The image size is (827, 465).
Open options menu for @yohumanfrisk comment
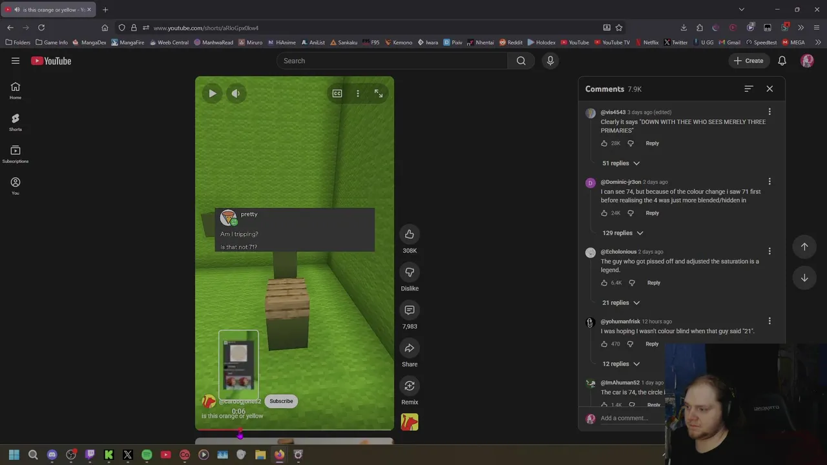pos(769,321)
